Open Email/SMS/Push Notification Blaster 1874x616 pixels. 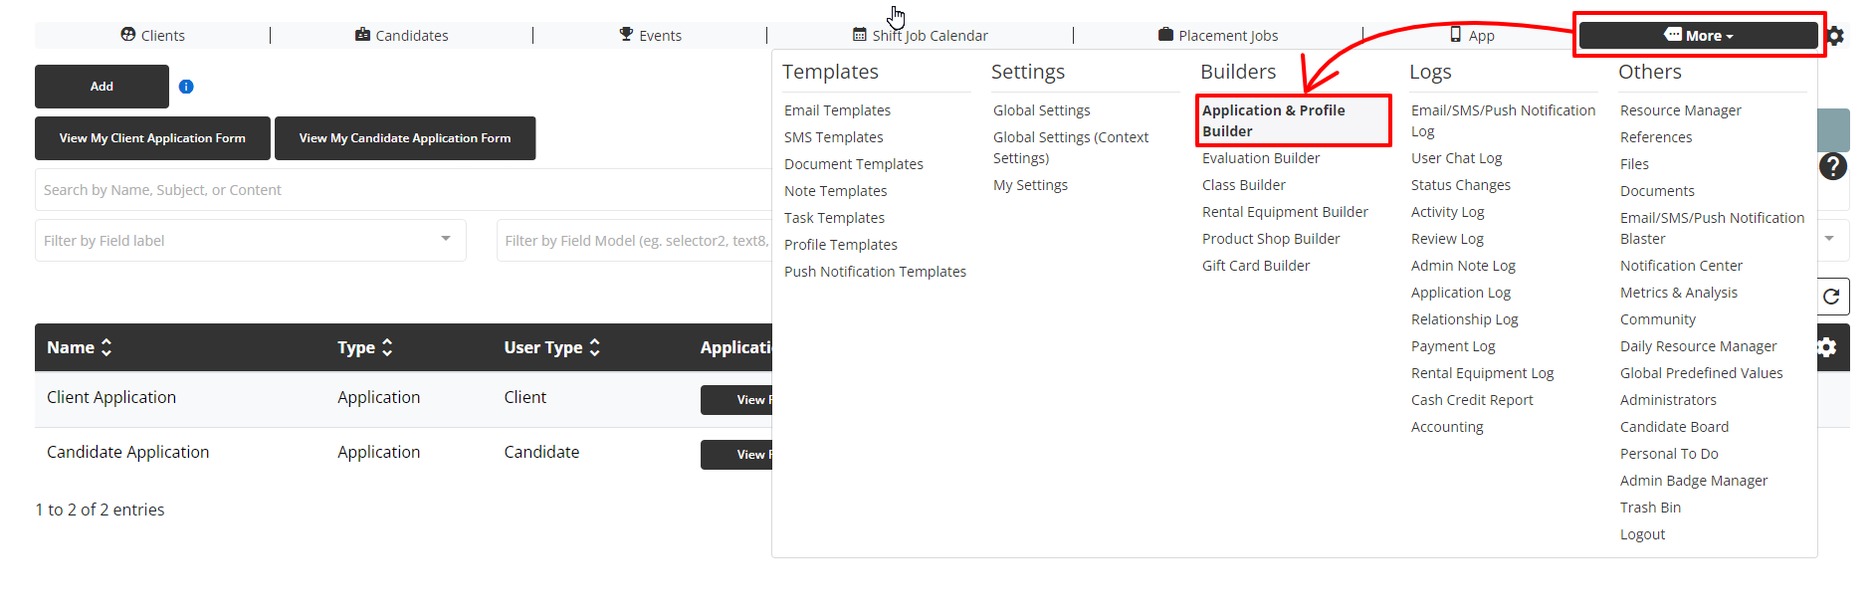[x=1712, y=228]
